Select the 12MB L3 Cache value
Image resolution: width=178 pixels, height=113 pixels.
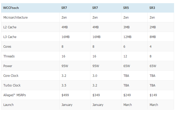click(x=127, y=37)
